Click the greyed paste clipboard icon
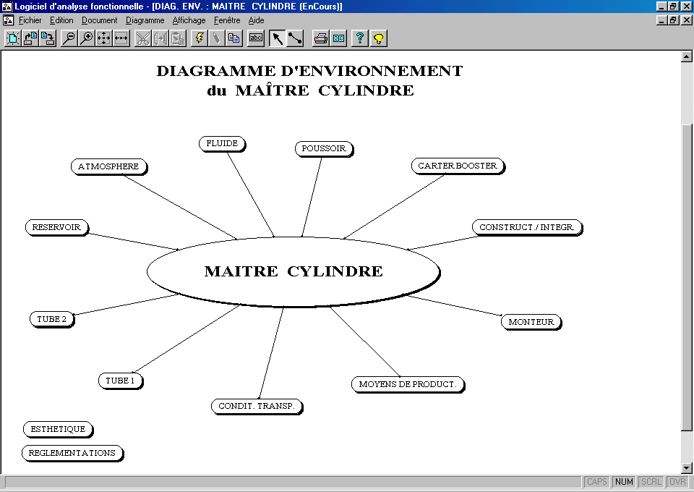Screen dimensions: 694x492 (178, 38)
